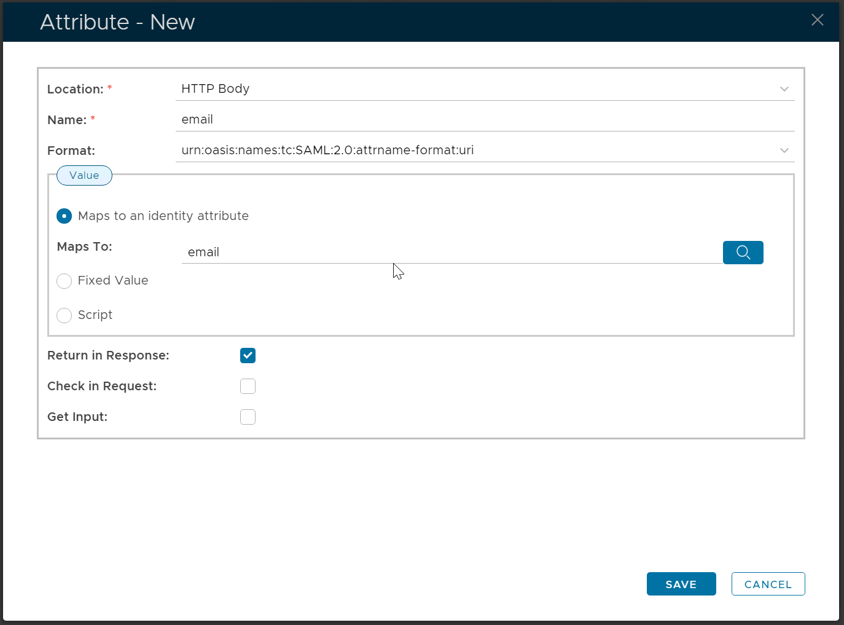
Task: Click the chevron arrow on Location field
Action: (x=784, y=89)
